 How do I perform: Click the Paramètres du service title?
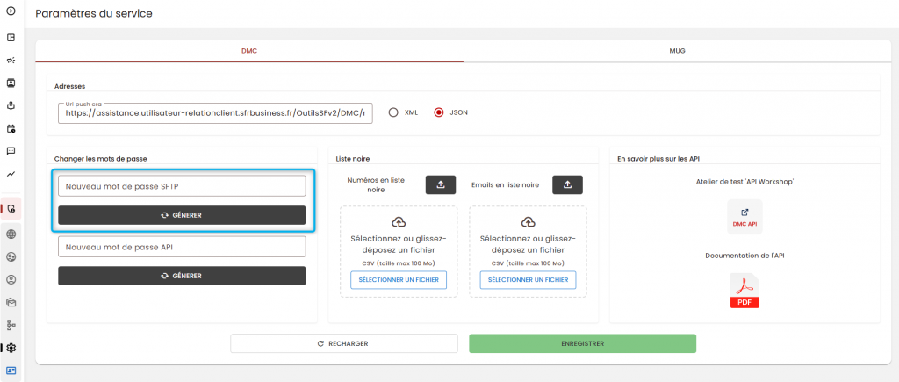click(x=94, y=13)
